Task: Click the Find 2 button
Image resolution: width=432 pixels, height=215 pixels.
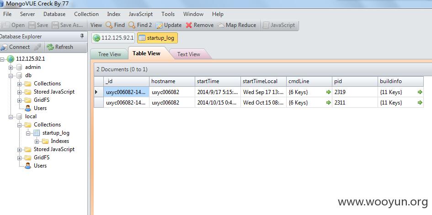Action: click(x=140, y=25)
